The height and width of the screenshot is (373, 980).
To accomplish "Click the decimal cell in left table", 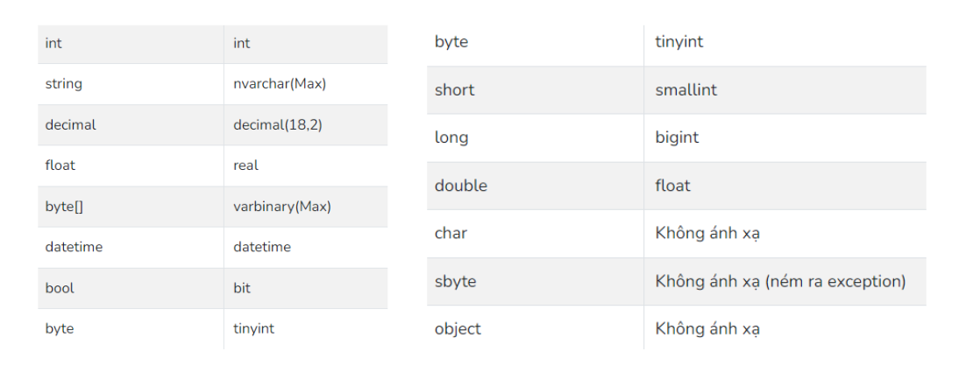I will point(71,125).
